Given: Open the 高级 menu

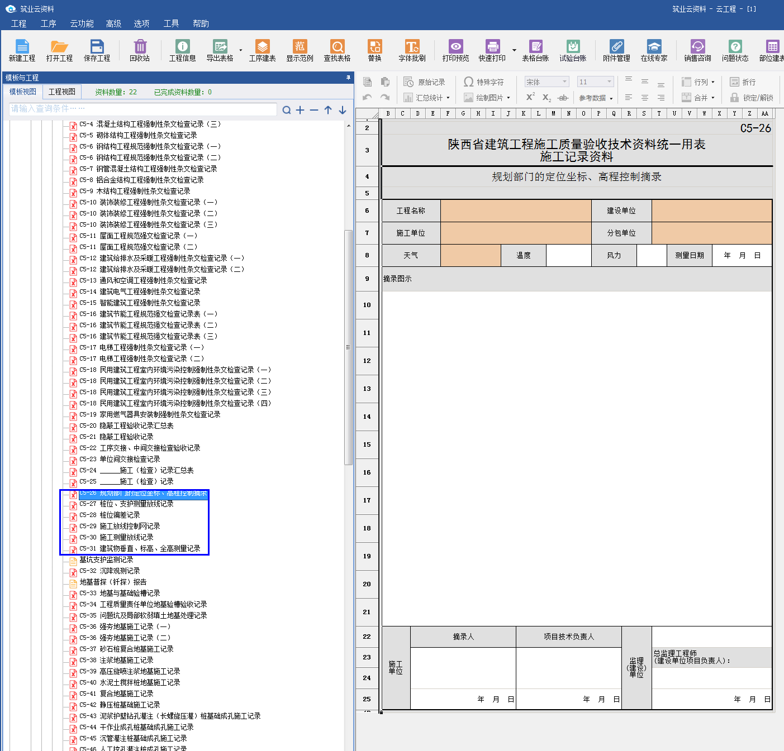Looking at the screenshot, I should coord(113,23).
